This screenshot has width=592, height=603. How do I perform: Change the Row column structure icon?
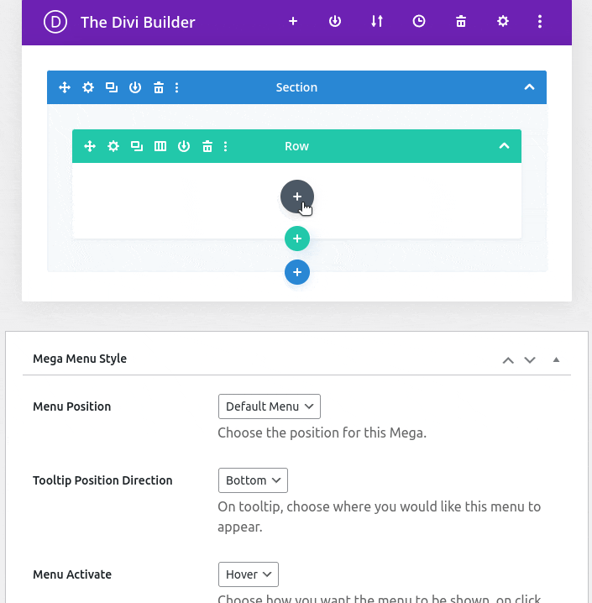pos(160,146)
